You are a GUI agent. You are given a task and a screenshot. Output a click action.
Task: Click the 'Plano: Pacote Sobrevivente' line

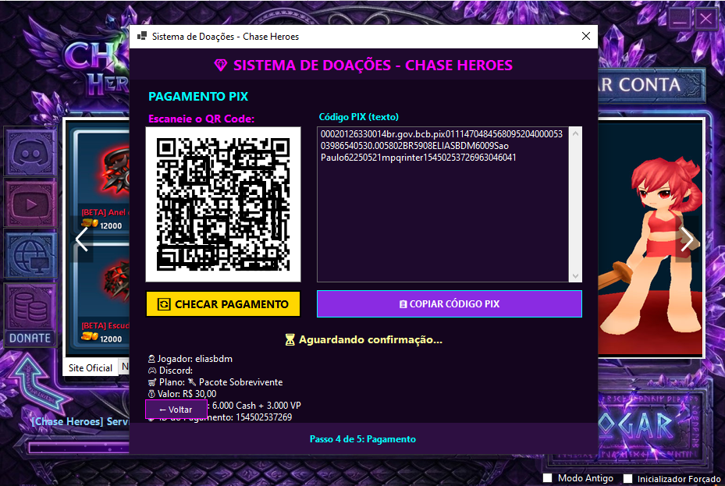(x=215, y=382)
